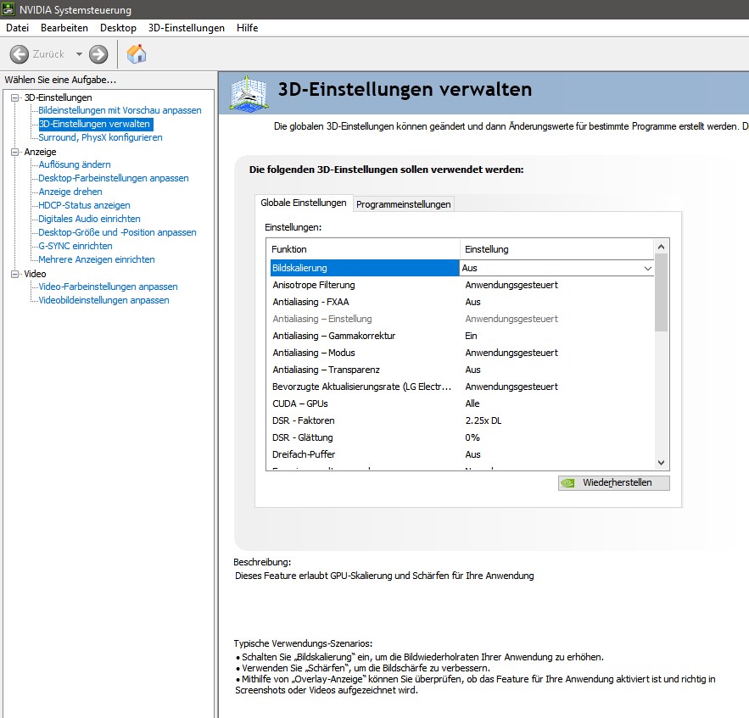Click the 2.25x DL value

pos(483,420)
